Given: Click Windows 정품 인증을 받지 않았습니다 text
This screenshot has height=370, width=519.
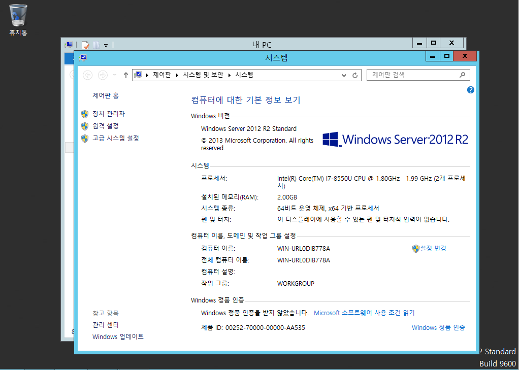Looking at the screenshot, I should pos(254,313).
